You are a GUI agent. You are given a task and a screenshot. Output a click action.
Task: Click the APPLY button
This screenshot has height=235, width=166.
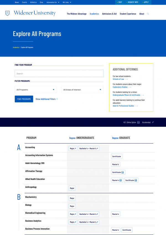pos(146,2)
